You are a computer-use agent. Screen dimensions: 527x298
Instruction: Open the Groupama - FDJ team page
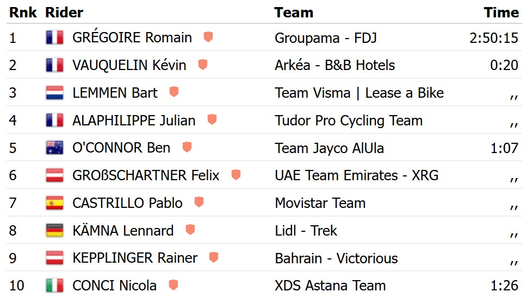pos(325,37)
